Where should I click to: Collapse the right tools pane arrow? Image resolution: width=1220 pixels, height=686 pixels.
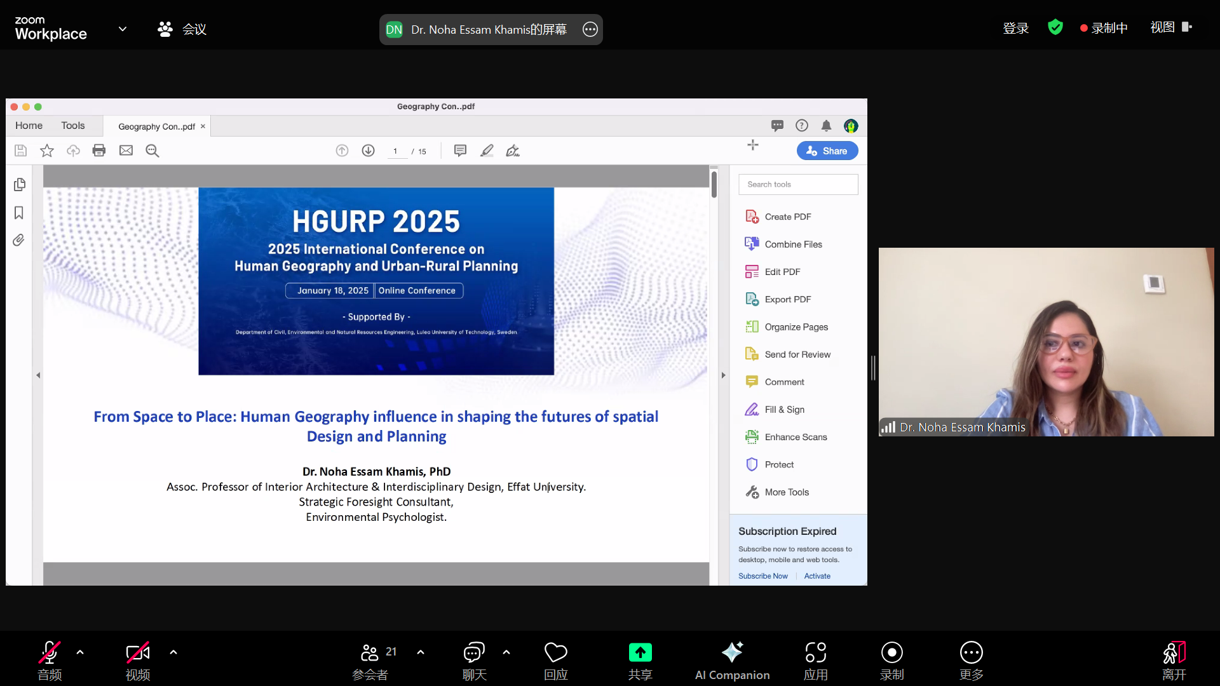click(x=723, y=375)
